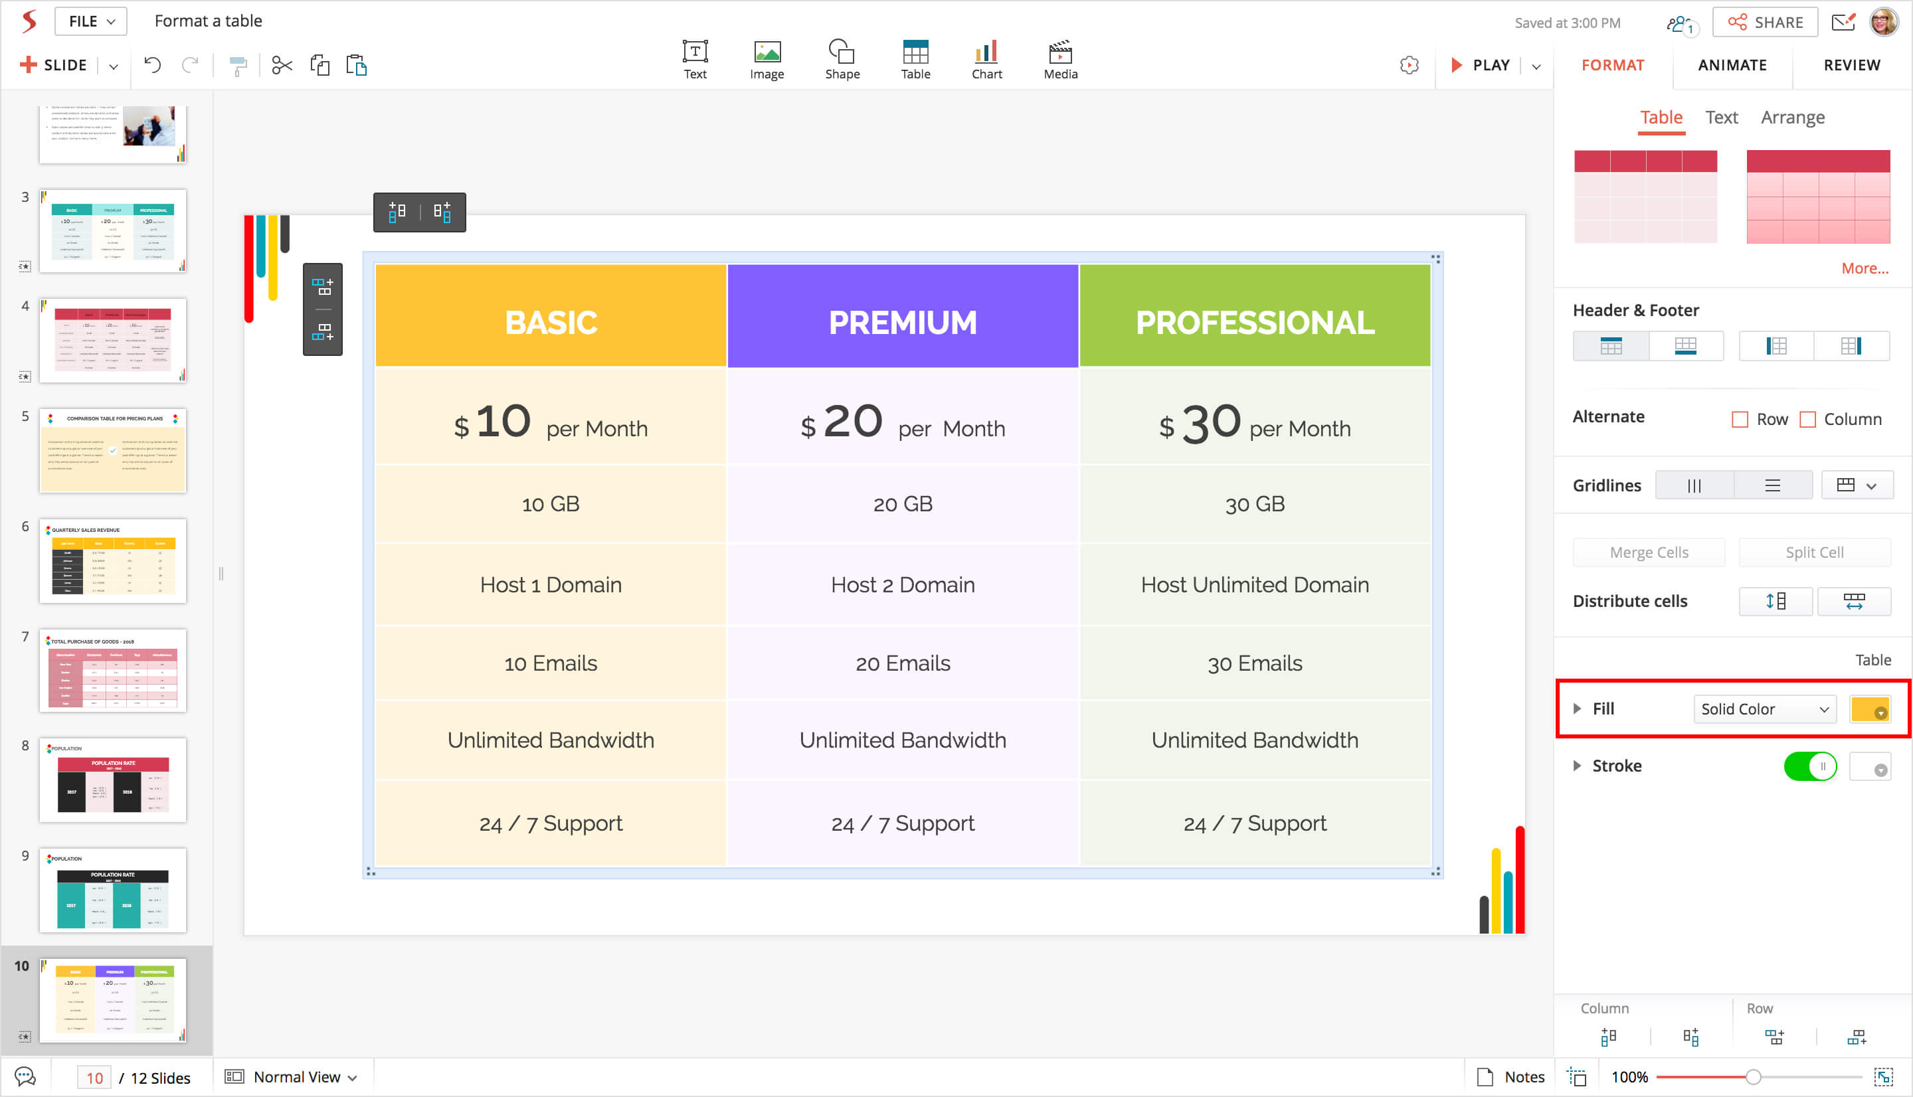Open the FILE menu dropdown
The height and width of the screenshot is (1097, 1913).
click(91, 21)
